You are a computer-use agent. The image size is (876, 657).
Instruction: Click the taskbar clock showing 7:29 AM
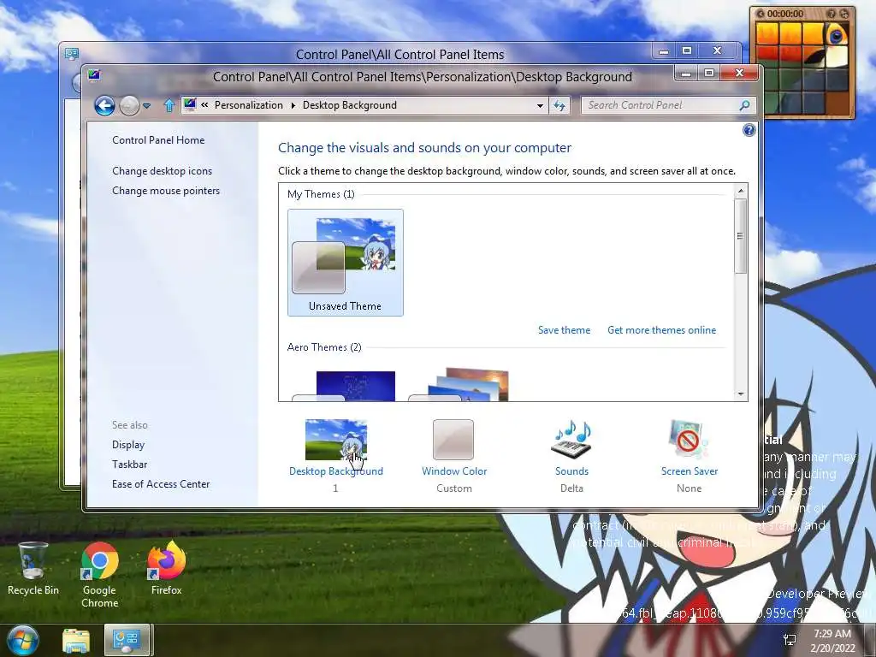point(832,641)
